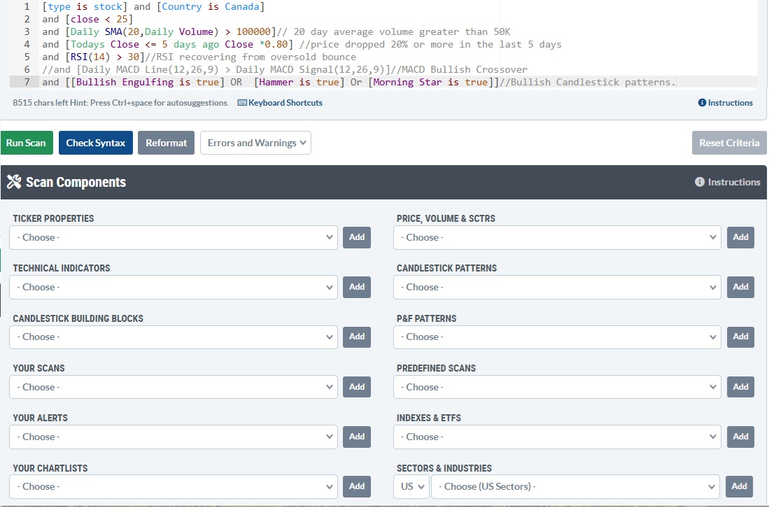Click the Scan Components wrench icon
The width and height of the screenshot is (769, 508).
(14, 182)
